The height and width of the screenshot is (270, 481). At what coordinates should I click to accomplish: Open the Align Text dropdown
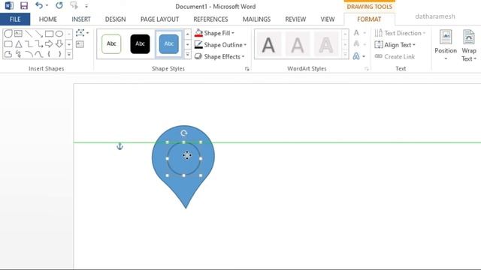coord(395,45)
